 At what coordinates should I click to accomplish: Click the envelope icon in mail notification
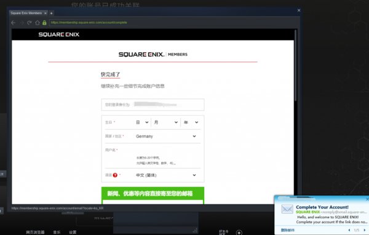[287, 209]
